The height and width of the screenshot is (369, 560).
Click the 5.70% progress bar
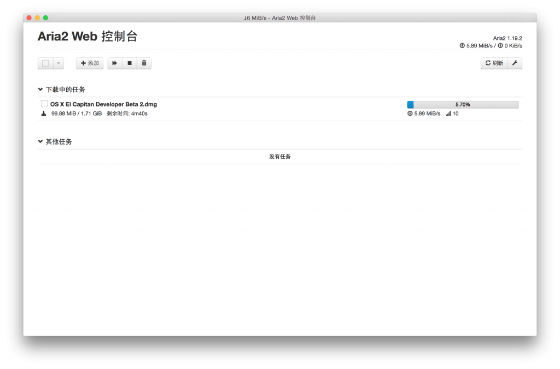tap(462, 104)
